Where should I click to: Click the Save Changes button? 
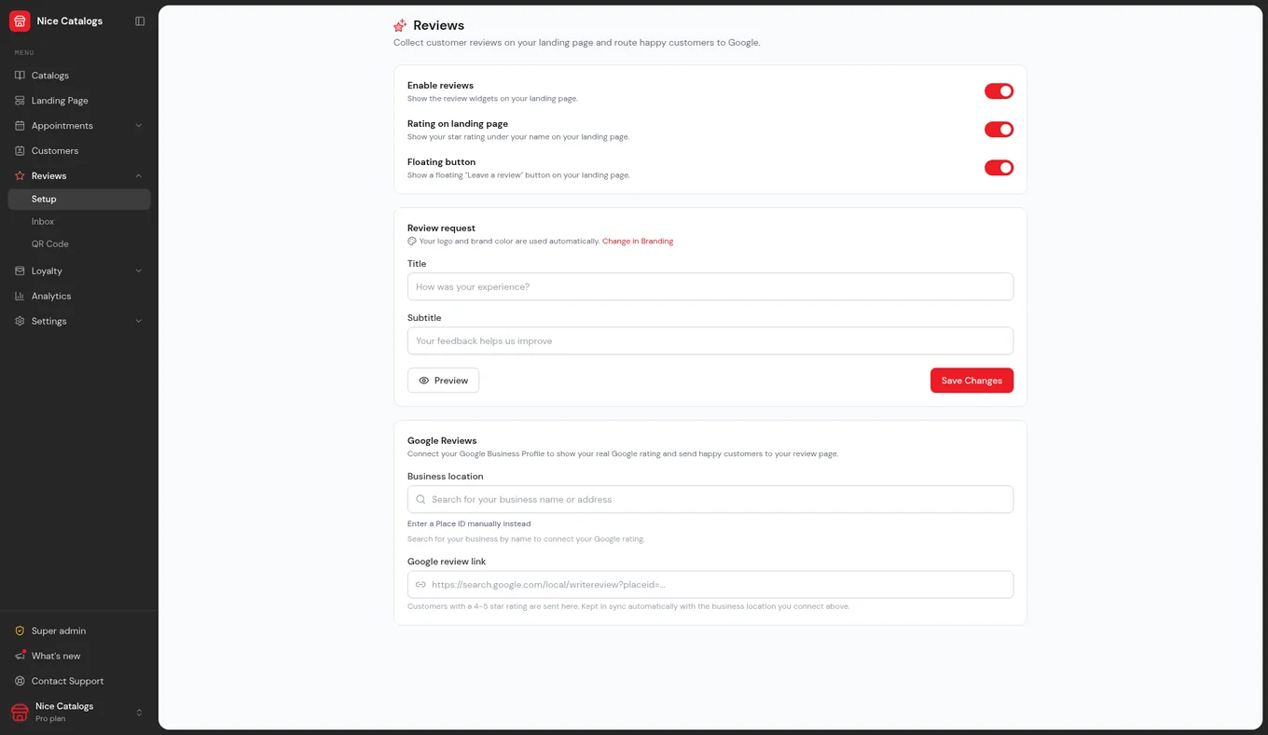click(x=972, y=381)
